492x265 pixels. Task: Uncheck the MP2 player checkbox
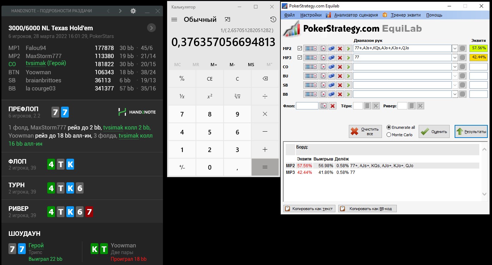(x=300, y=48)
